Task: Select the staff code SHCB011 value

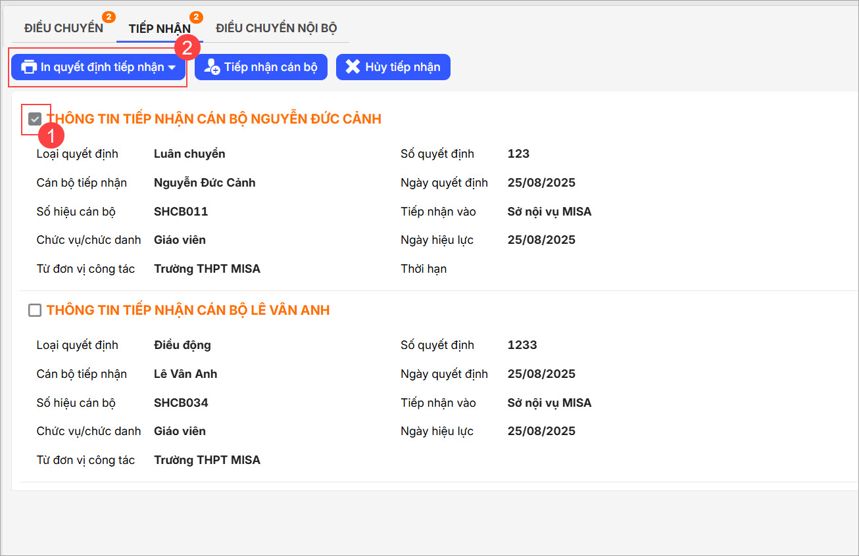Action: coord(181,211)
